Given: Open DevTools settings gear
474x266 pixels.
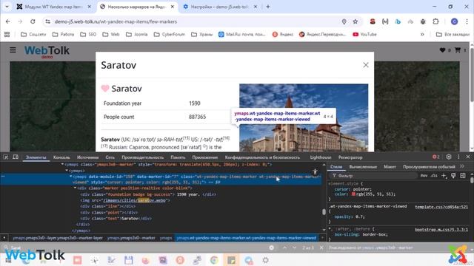Looking at the screenshot, I should click(449, 157).
